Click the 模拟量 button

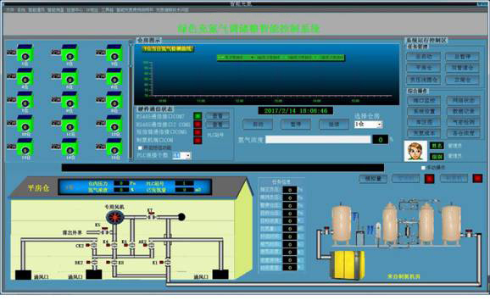(x=374, y=179)
